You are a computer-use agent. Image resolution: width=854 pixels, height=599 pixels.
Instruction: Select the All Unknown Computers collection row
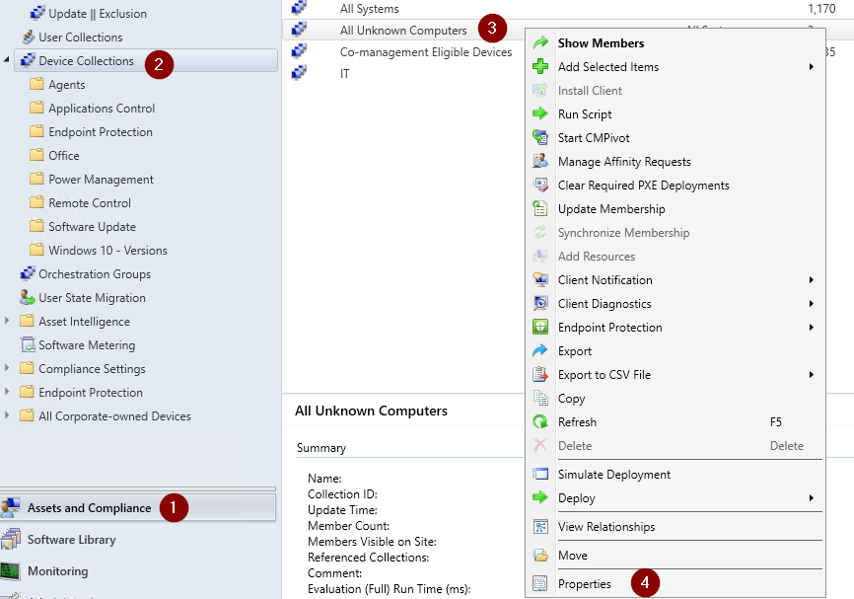pos(403,30)
